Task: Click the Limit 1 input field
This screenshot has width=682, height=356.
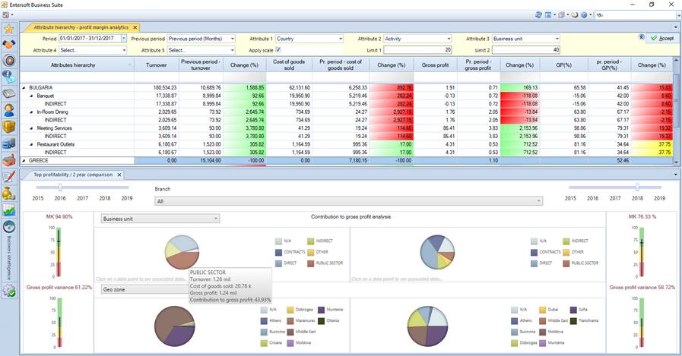Action: (x=418, y=49)
